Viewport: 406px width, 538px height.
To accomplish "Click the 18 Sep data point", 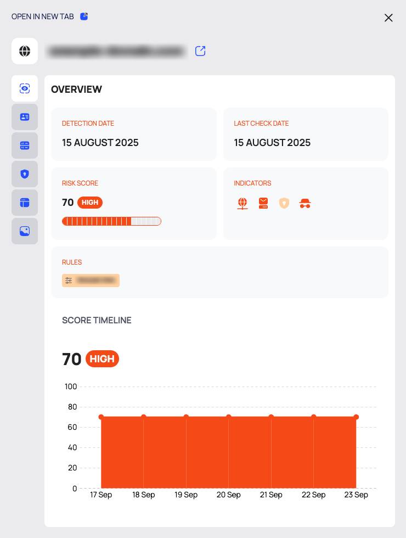I will 144,417.
